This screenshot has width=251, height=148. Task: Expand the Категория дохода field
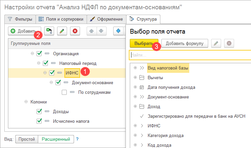135,135
